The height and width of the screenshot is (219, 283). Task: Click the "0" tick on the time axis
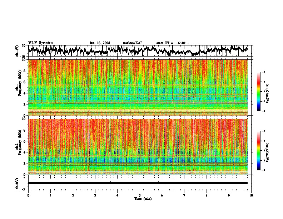(28, 195)
